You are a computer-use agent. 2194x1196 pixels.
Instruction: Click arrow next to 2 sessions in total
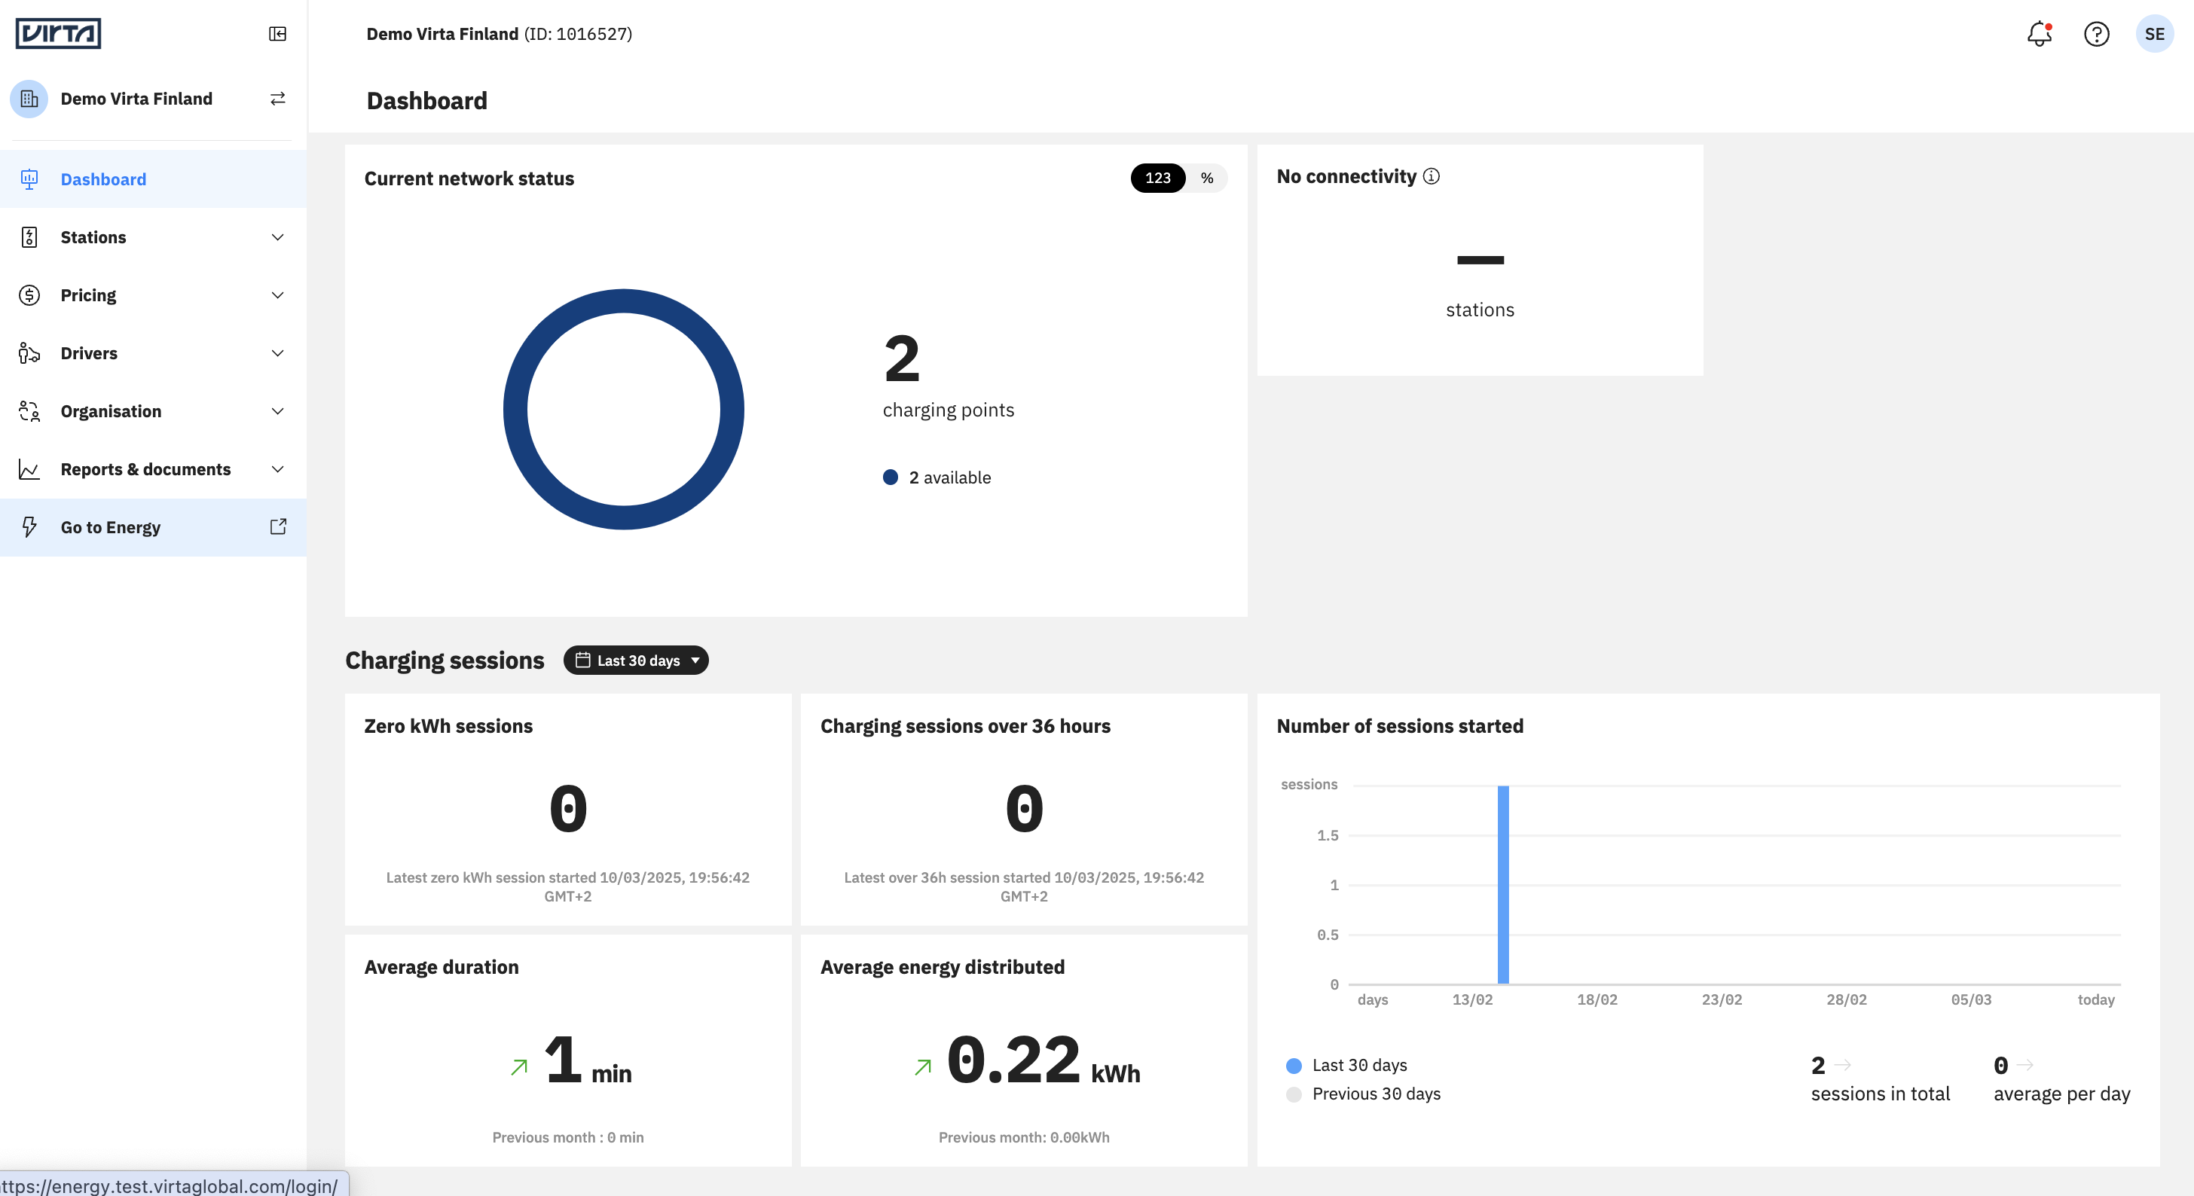coord(1842,1065)
